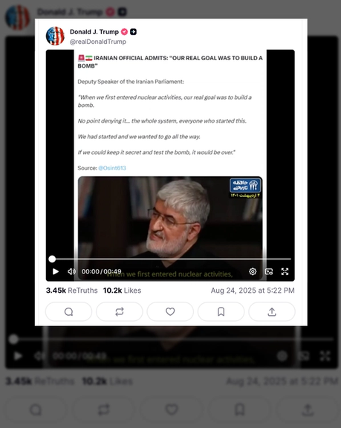ReTruth the post with arrows icon
Image resolution: width=341 pixels, height=428 pixels.
pyautogui.click(x=120, y=312)
